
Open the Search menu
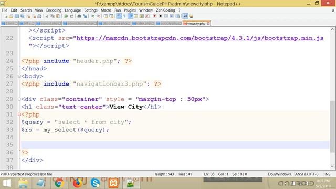point(26,10)
